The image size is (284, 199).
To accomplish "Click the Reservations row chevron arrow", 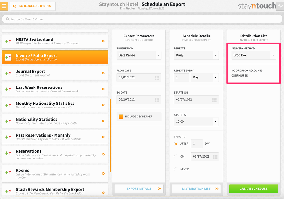I will [x=103, y=155].
